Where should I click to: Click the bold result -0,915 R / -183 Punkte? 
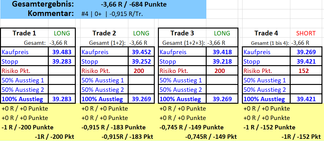(114, 128)
